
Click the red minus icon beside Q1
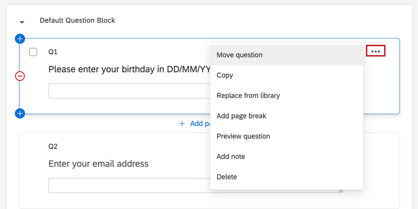click(20, 76)
